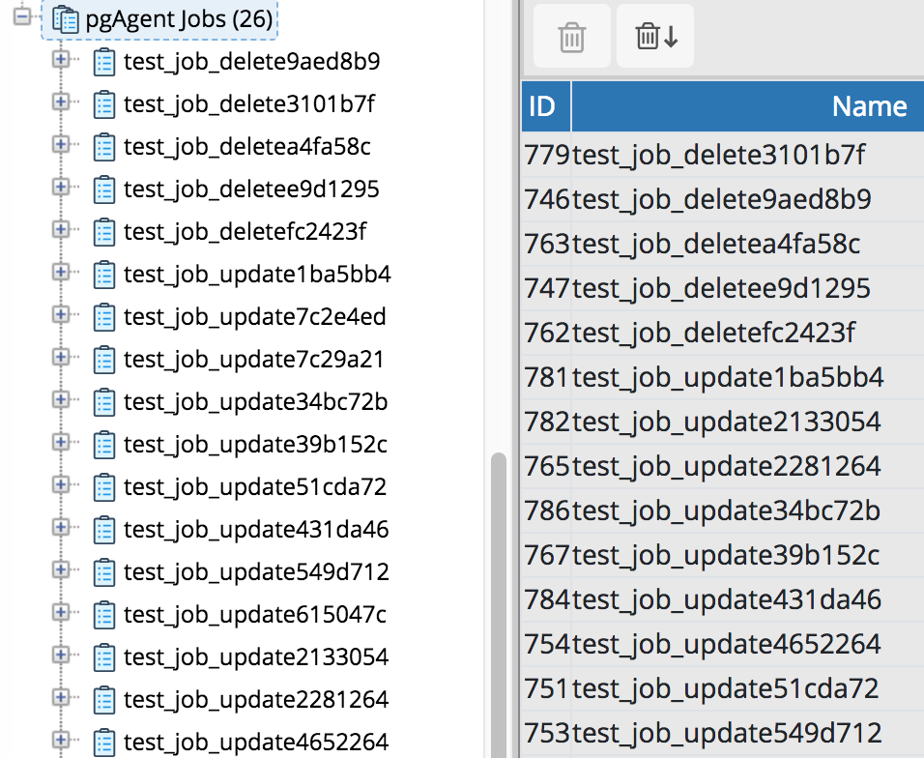924x758 pixels.
Task: Expand test_job_update549d712 tree node
Action: (60, 570)
